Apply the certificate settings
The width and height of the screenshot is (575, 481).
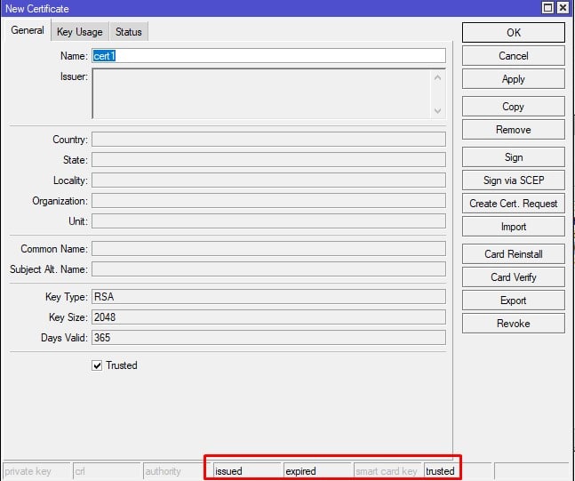pyautogui.click(x=514, y=79)
